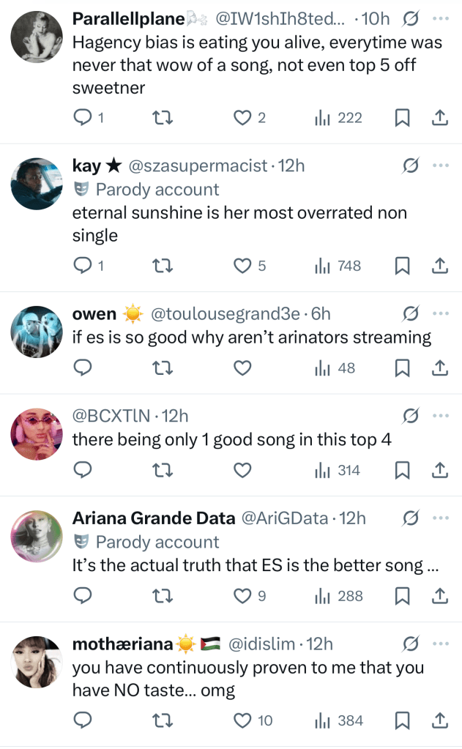Click Grok icon on Ariana Grande Data tweet
This screenshot has height=749, width=462.
(x=411, y=518)
